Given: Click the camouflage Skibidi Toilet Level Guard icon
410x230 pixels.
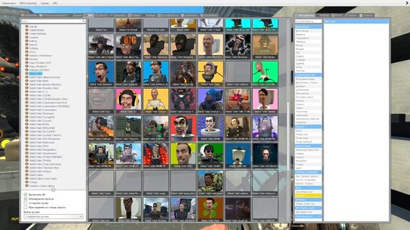Looking at the screenshot, I should pos(210,183).
